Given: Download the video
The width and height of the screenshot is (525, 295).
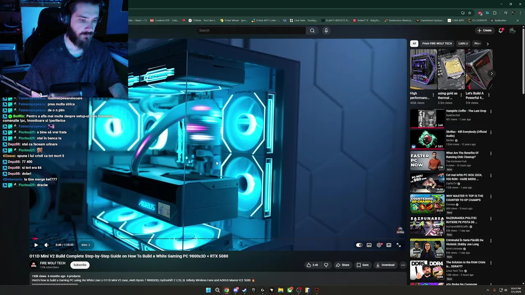Looking at the screenshot, I should coord(385,265).
